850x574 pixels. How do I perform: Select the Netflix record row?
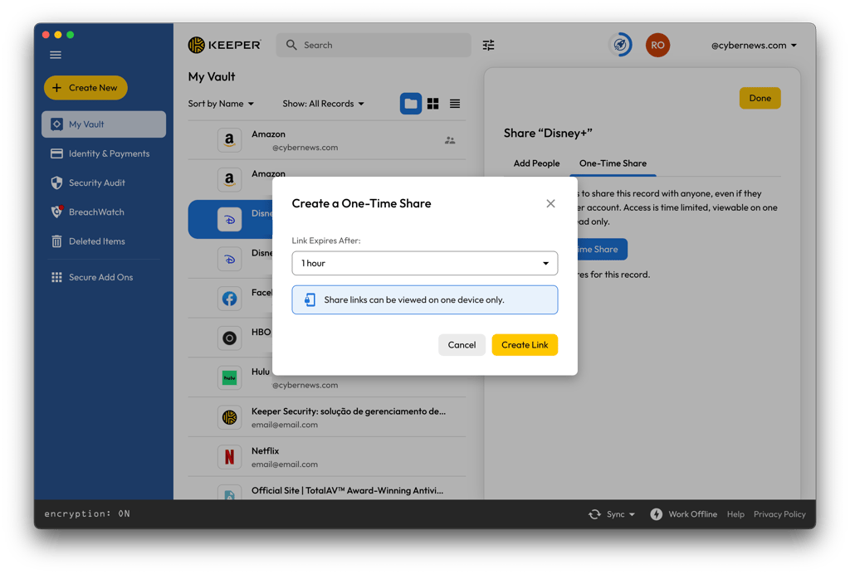(x=327, y=456)
